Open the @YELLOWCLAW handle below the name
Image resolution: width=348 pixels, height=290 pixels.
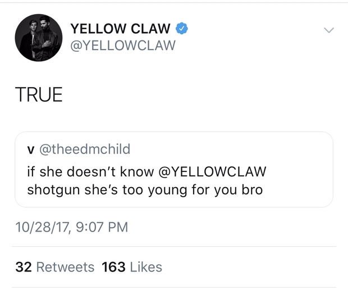pyautogui.click(x=122, y=46)
